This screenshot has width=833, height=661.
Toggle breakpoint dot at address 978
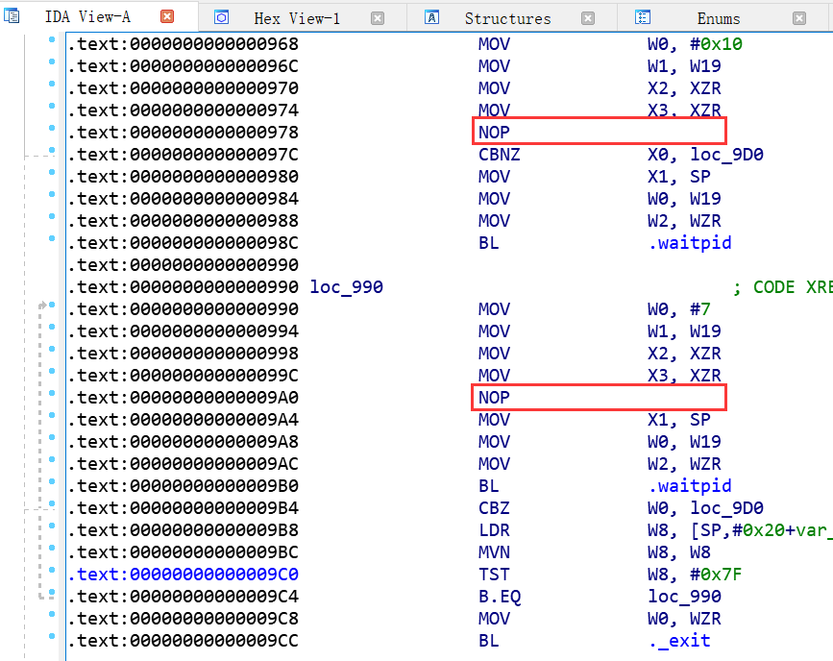coord(52,128)
